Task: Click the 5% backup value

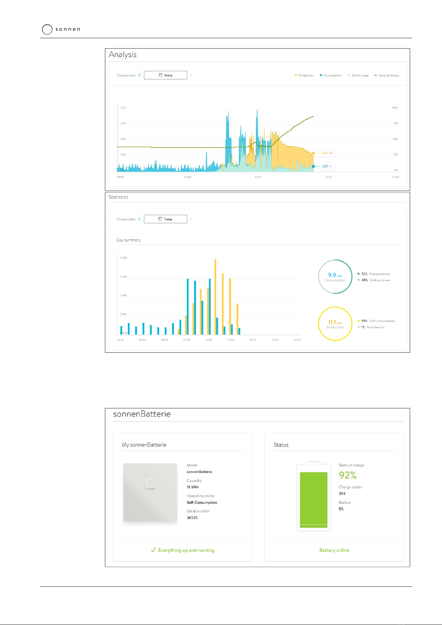Action: click(341, 509)
